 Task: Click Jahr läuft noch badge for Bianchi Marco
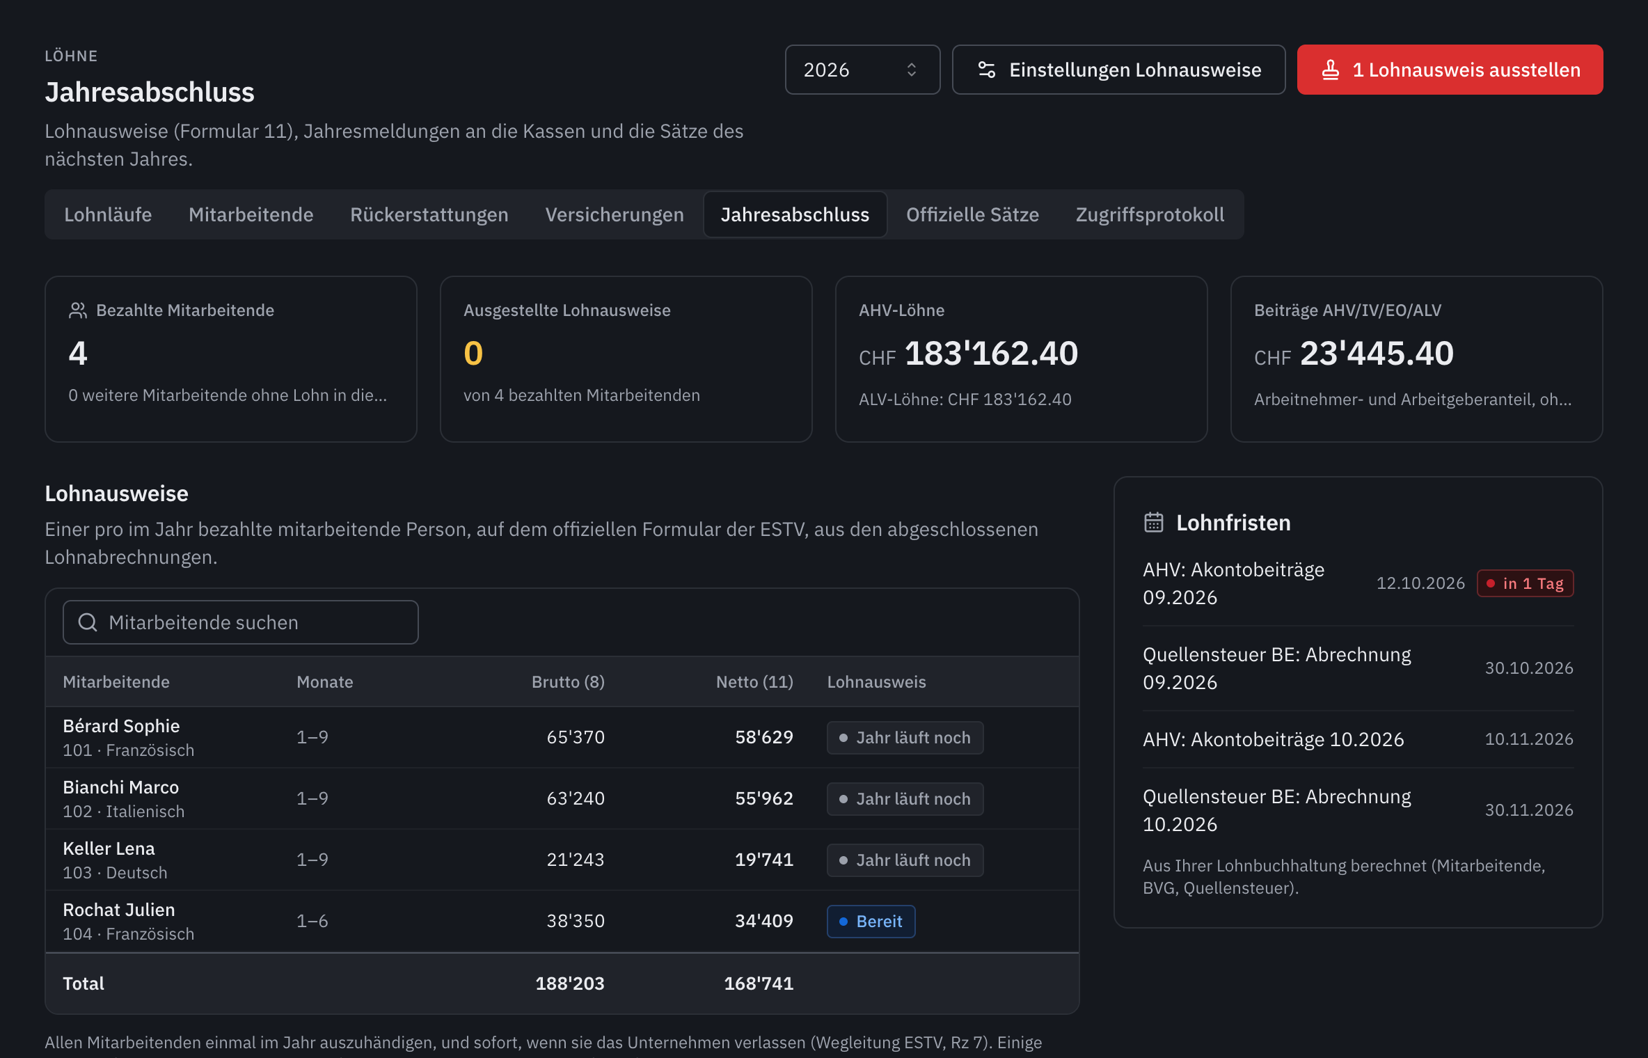905,799
